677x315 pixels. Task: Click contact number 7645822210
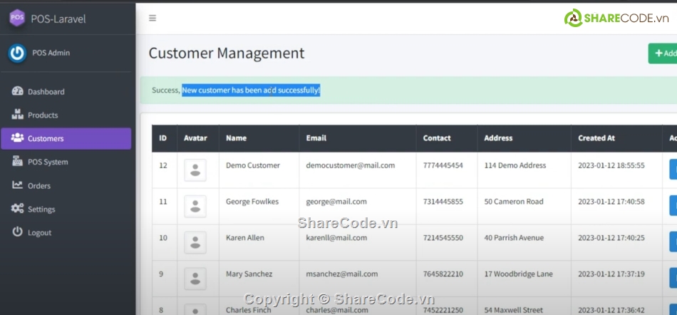(443, 274)
